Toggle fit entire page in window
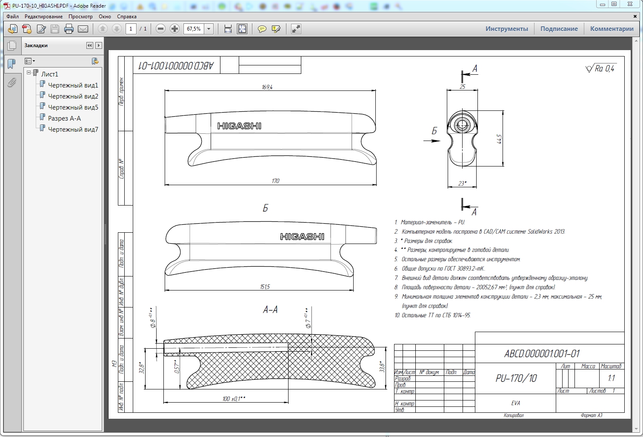Image resolution: width=643 pixels, height=437 pixels. (x=242, y=29)
